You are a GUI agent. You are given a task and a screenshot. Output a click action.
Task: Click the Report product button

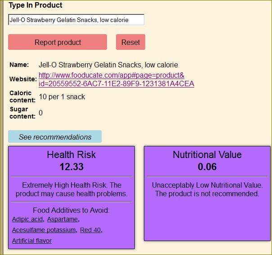point(58,42)
